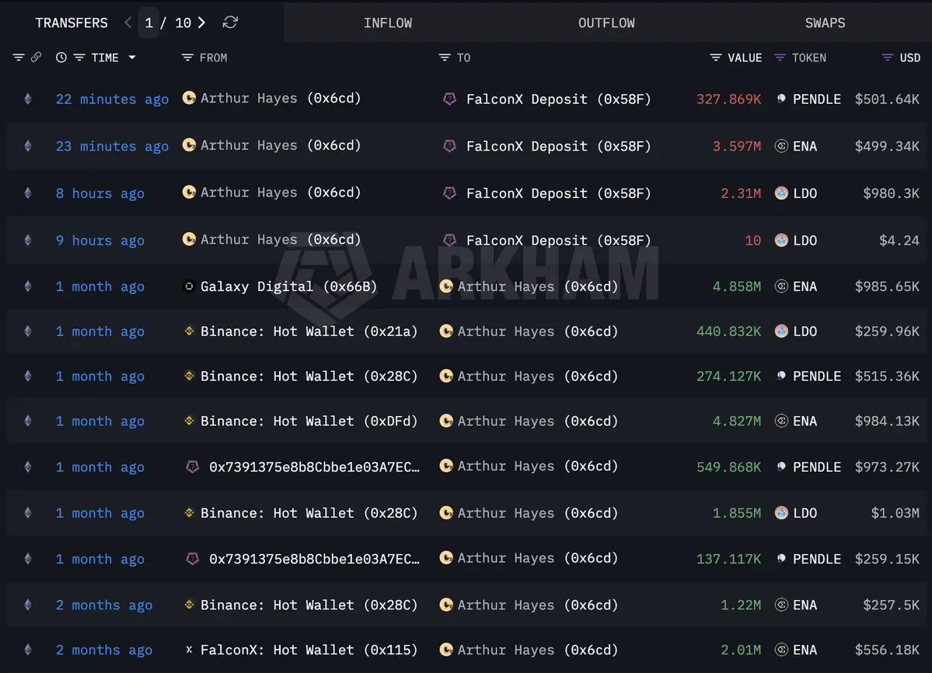Open the TO column filter
The image size is (932, 673).
445,57
